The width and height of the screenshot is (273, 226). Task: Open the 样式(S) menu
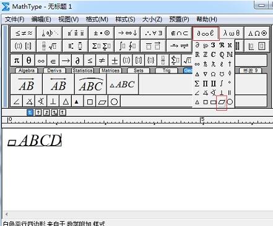click(x=125, y=19)
